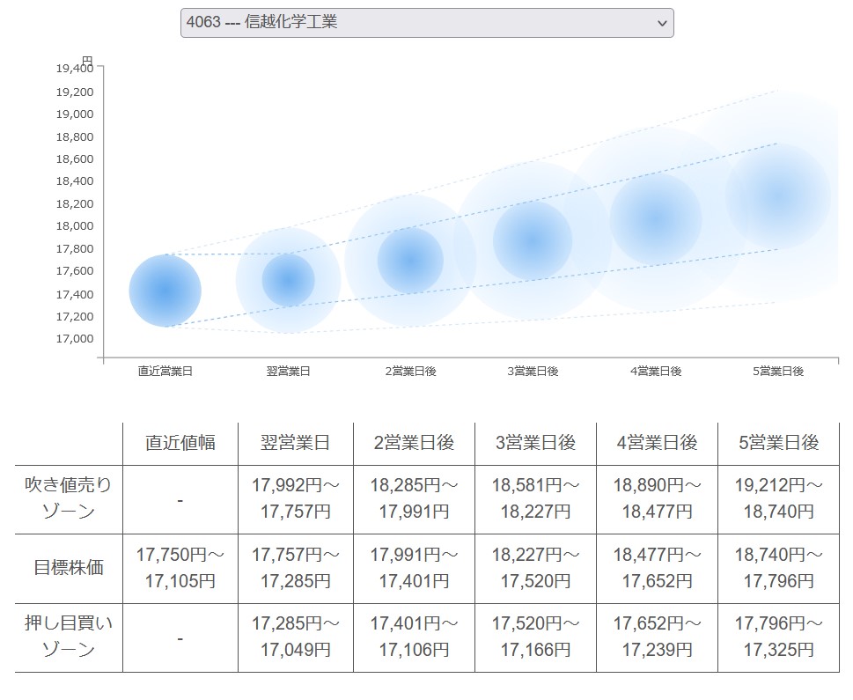Image resolution: width=853 pixels, height=700 pixels.
Task: Click table column header 4営業日後
Action: point(658,443)
